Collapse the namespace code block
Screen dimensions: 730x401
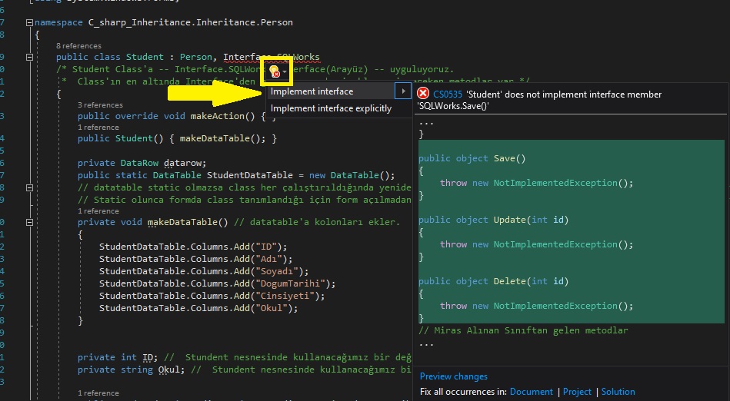[30, 22]
